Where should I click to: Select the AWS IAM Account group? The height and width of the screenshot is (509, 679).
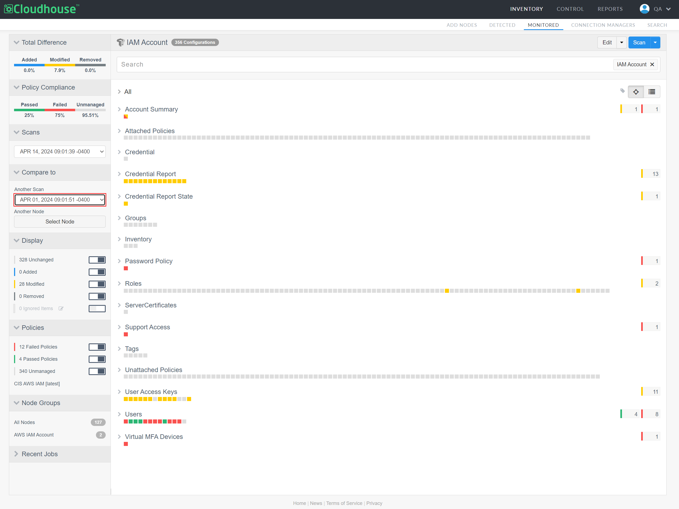tap(34, 435)
